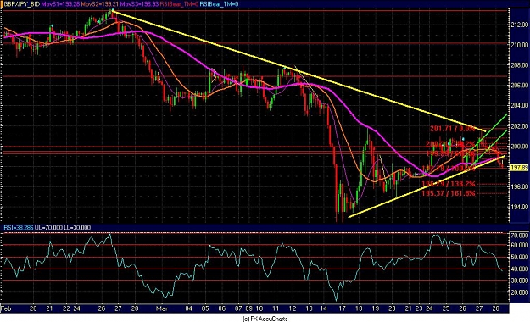Select the RSI=38.286 readout
530x322 pixels.
coord(19,228)
